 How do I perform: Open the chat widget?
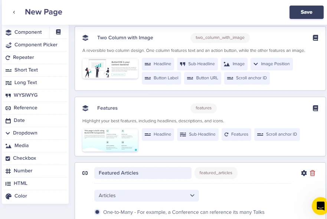[320, 206]
